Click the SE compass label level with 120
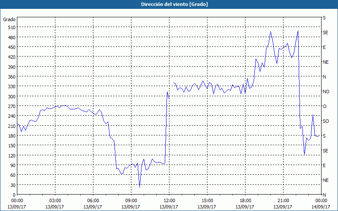The height and width of the screenshot is (211, 338). click(x=325, y=151)
